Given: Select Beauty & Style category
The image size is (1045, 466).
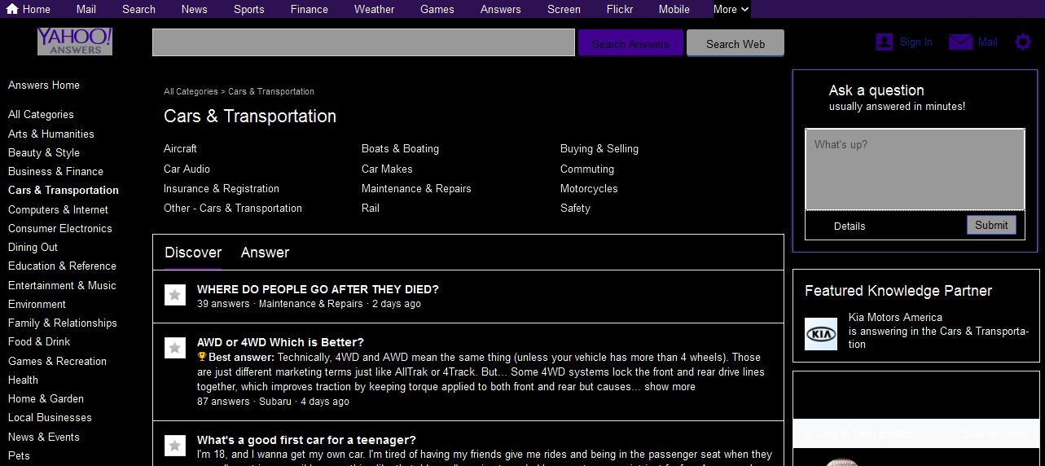Looking at the screenshot, I should point(44,152).
